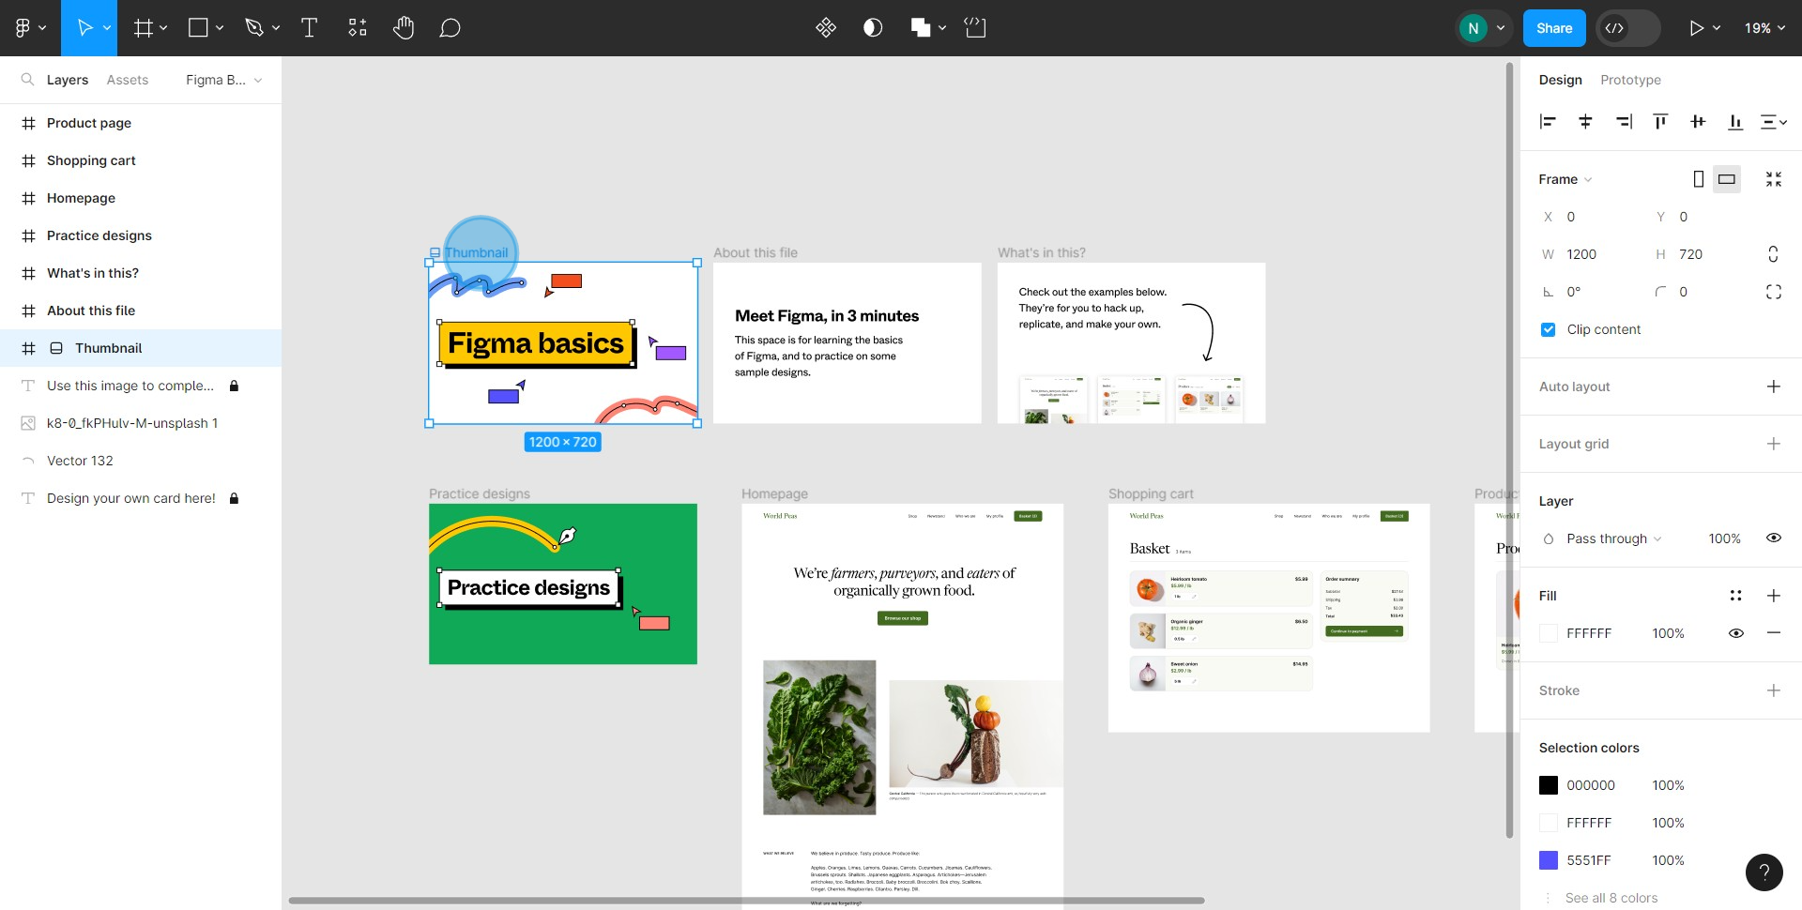This screenshot has width=1802, height=910.
Task: Open Pen tool dropdown arrow
Action: [x=276, y=28]
